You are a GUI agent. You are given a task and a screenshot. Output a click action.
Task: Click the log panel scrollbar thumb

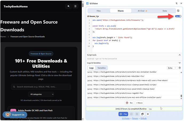click(181, 96)
